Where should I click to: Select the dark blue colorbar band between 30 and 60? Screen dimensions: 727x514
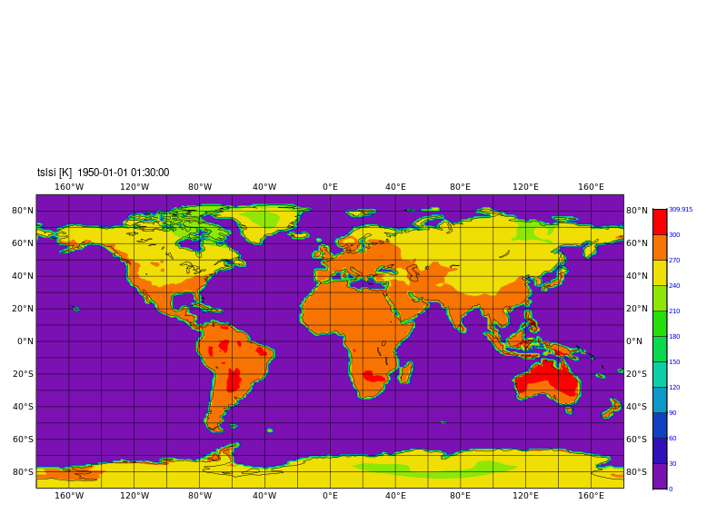659,450
